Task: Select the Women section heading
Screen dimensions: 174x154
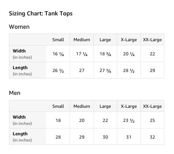Action: tap(19, 27)
